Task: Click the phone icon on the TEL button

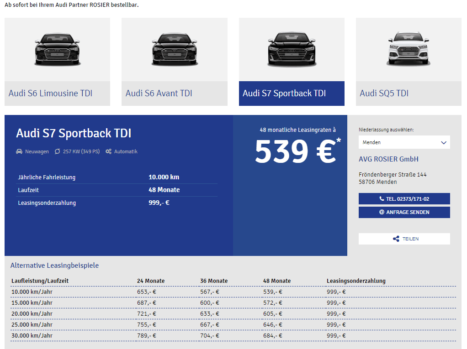Action: [x=382, y=198]
